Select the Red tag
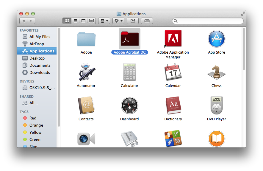The image size is (263, 171). (x=37, y=118)
